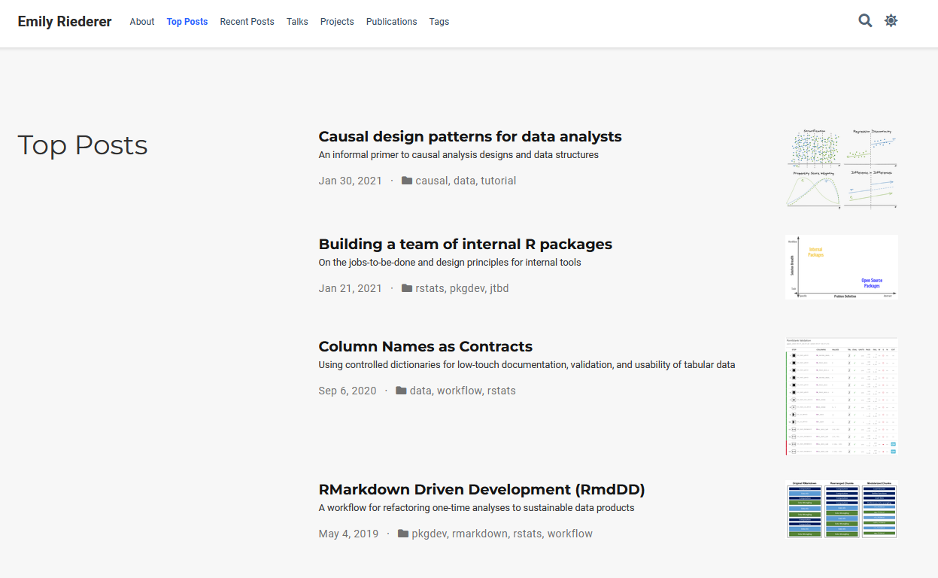Go to the About page
Image resolution: width=938 pixels, height=578 pixels.
[x=142, y=22]
